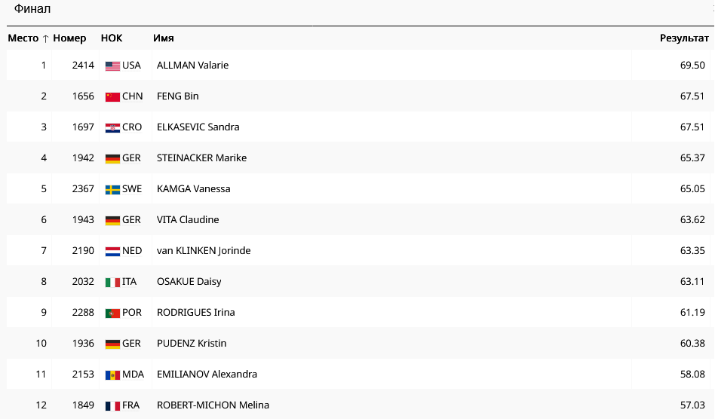This screenshot has height=419, width=715.
Task: Click the Italy flag icon
Action: [112, 282]
